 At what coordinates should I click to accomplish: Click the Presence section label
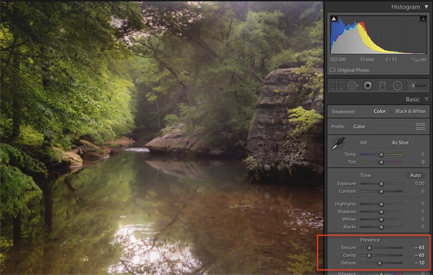click(370, 240)
